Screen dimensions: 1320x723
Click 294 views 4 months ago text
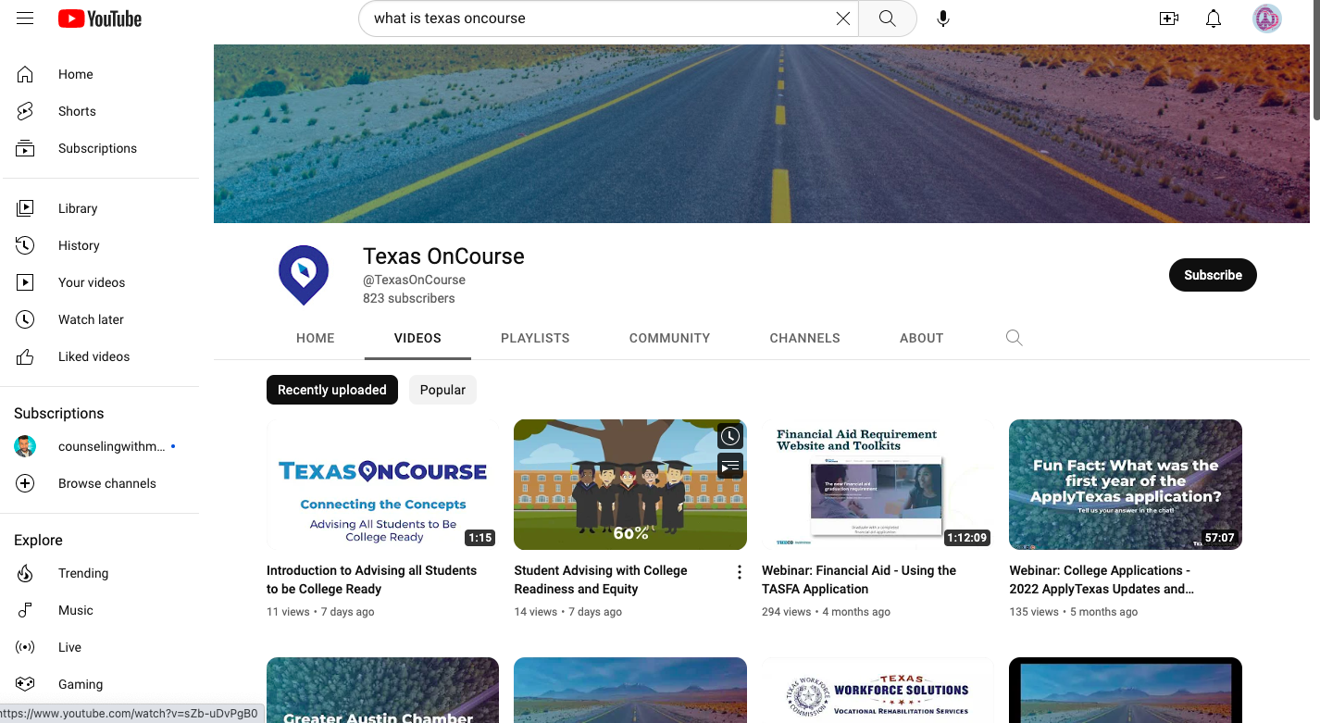(826, 612)
